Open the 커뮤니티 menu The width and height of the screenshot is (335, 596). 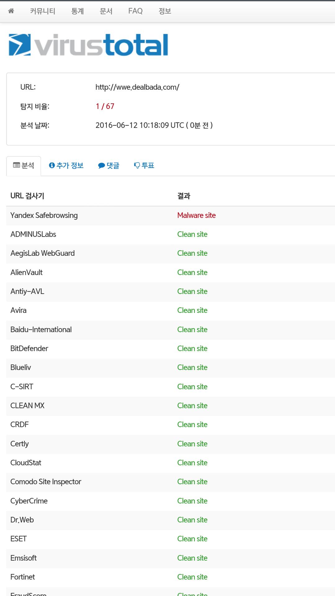coord(42,11)
